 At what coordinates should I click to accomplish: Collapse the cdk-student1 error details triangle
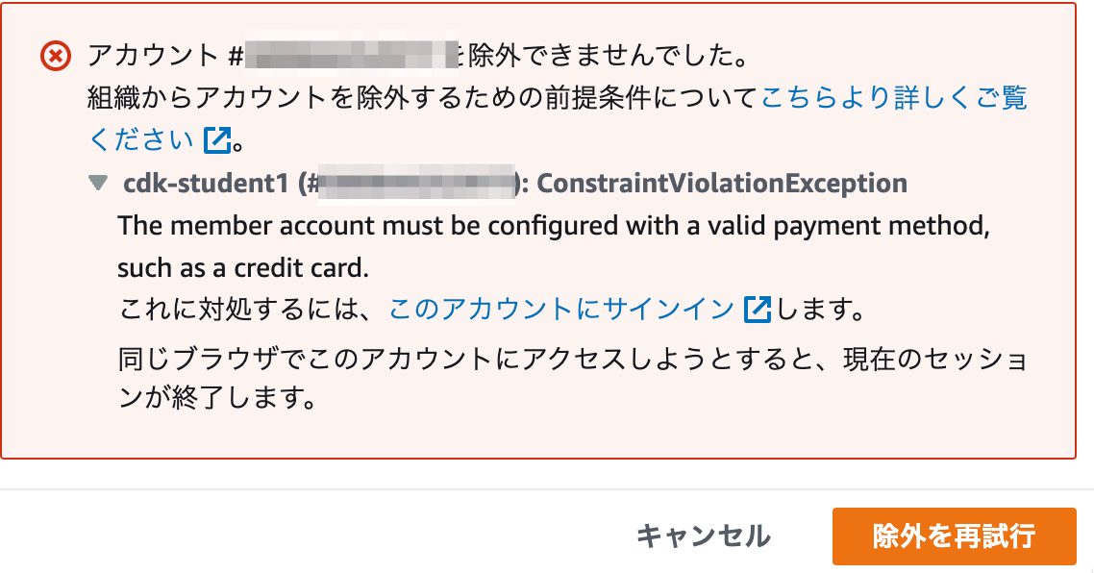click(x=98, y=183)
